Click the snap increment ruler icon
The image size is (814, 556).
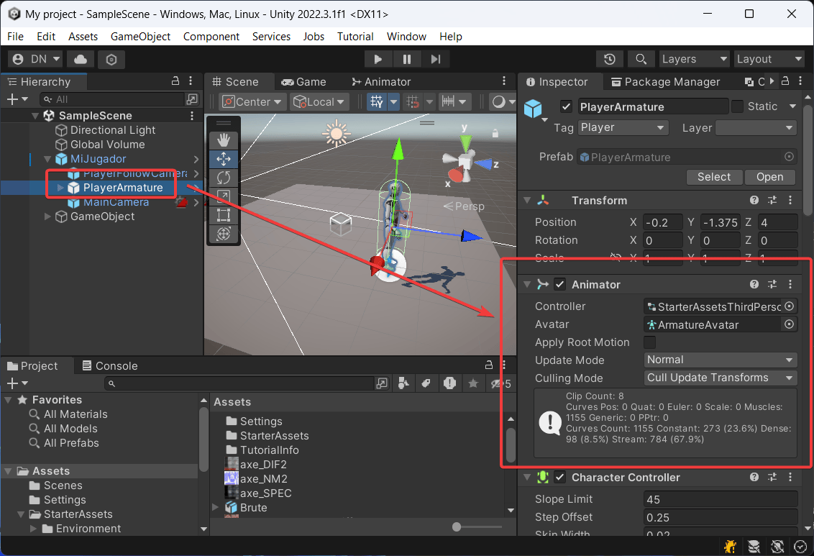(x=448, y=101)
